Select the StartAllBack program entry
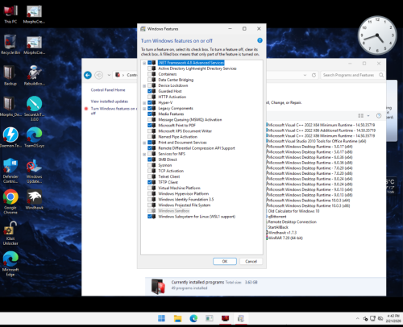 (x=278, y=227)
